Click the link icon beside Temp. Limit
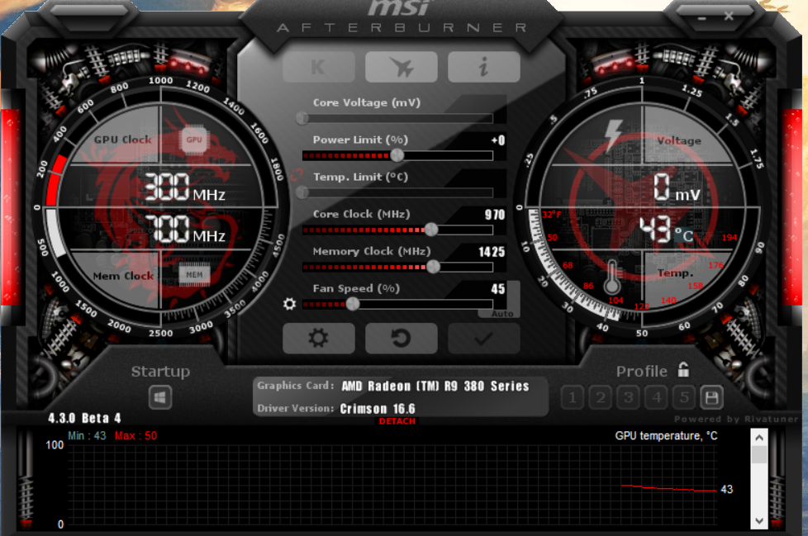 coord(297,175)
